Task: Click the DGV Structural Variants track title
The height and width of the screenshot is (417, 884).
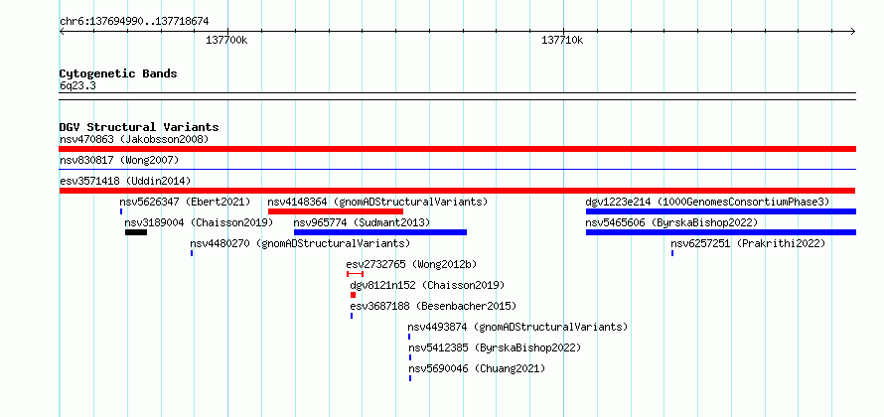Action: point(139,127)
